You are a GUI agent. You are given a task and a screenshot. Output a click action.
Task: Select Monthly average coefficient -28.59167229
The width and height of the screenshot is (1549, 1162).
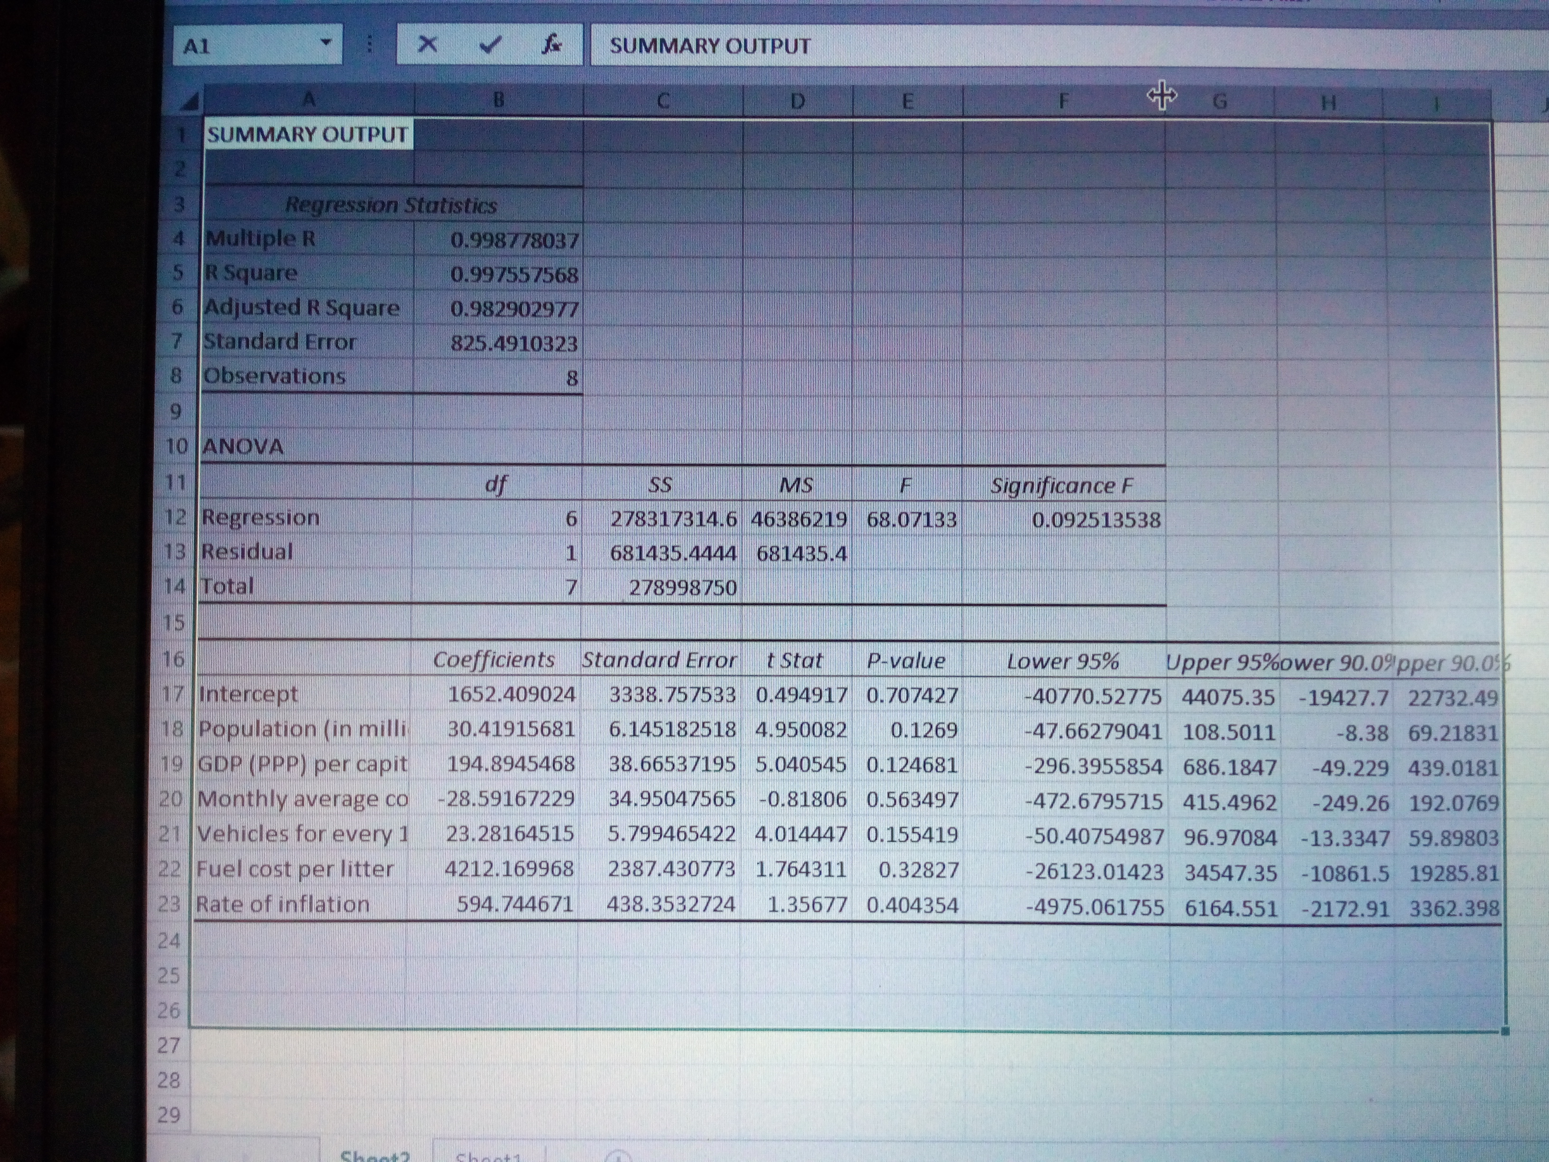(x=505, y=798)
